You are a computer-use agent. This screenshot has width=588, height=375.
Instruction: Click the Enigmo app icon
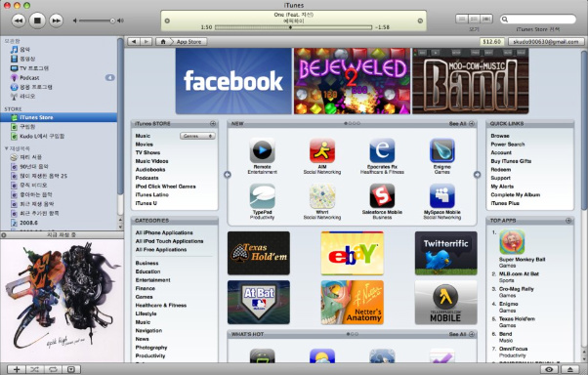point(442,150)
